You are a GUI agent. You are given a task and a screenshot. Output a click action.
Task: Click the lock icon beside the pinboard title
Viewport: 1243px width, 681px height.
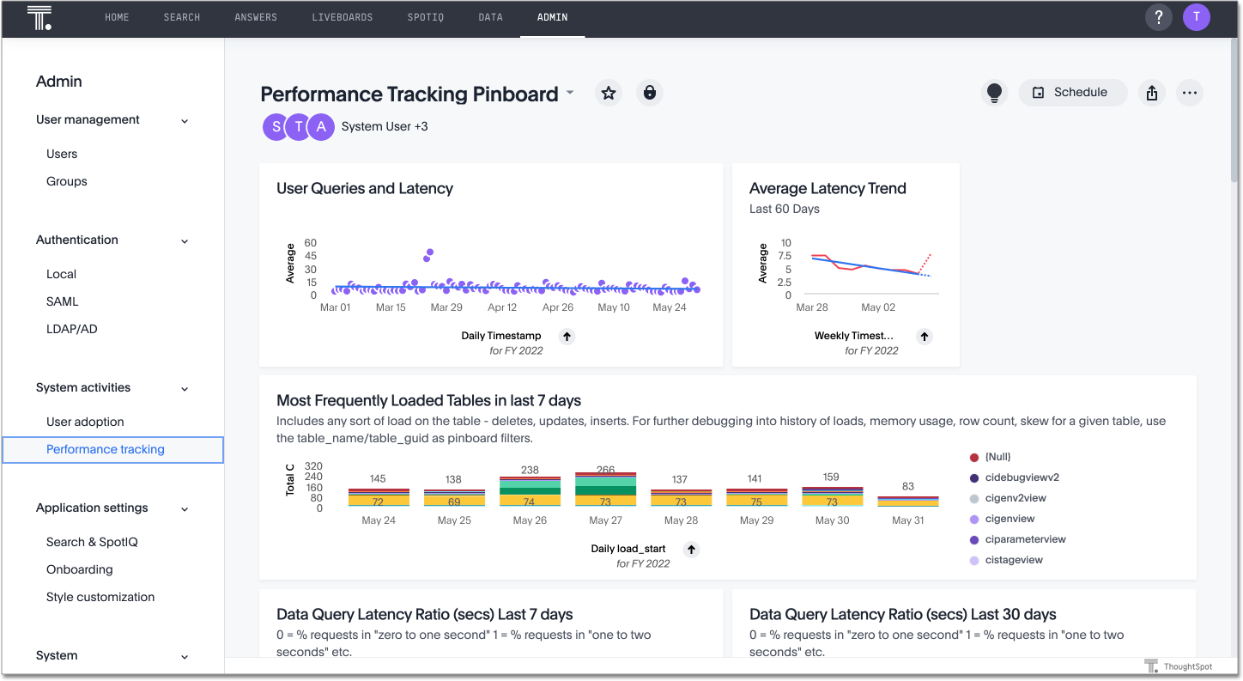click(650, 92)
